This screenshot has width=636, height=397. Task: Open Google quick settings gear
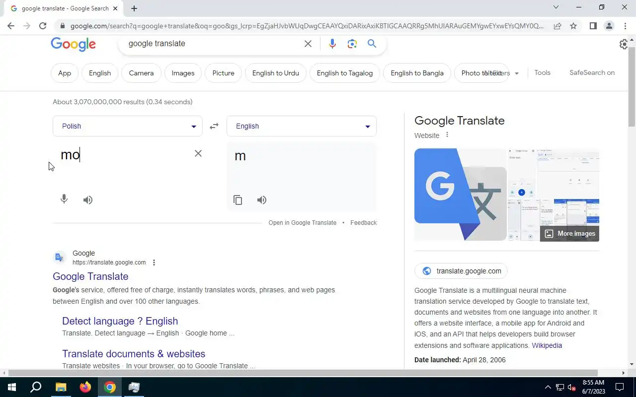point(624,44)
